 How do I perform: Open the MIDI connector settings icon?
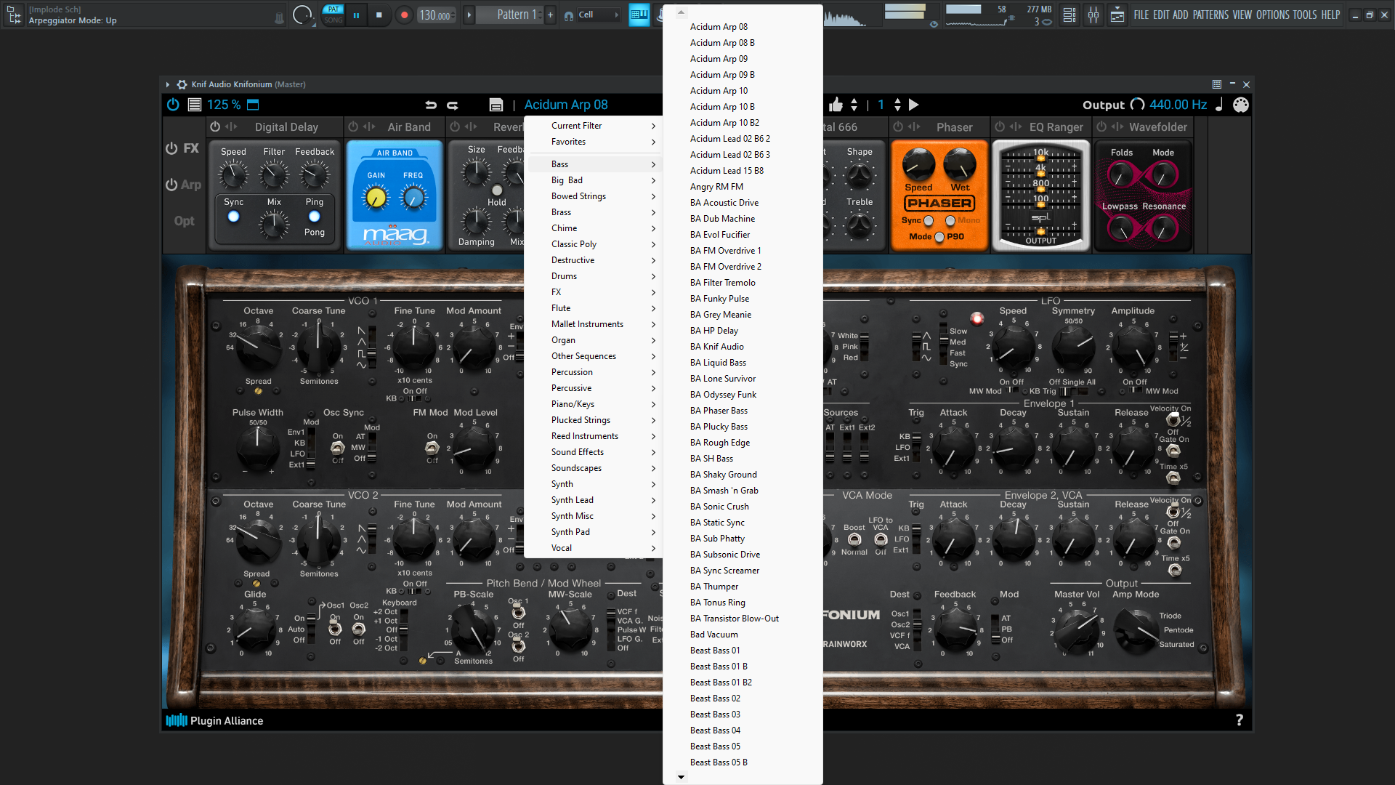point(1241,105)
